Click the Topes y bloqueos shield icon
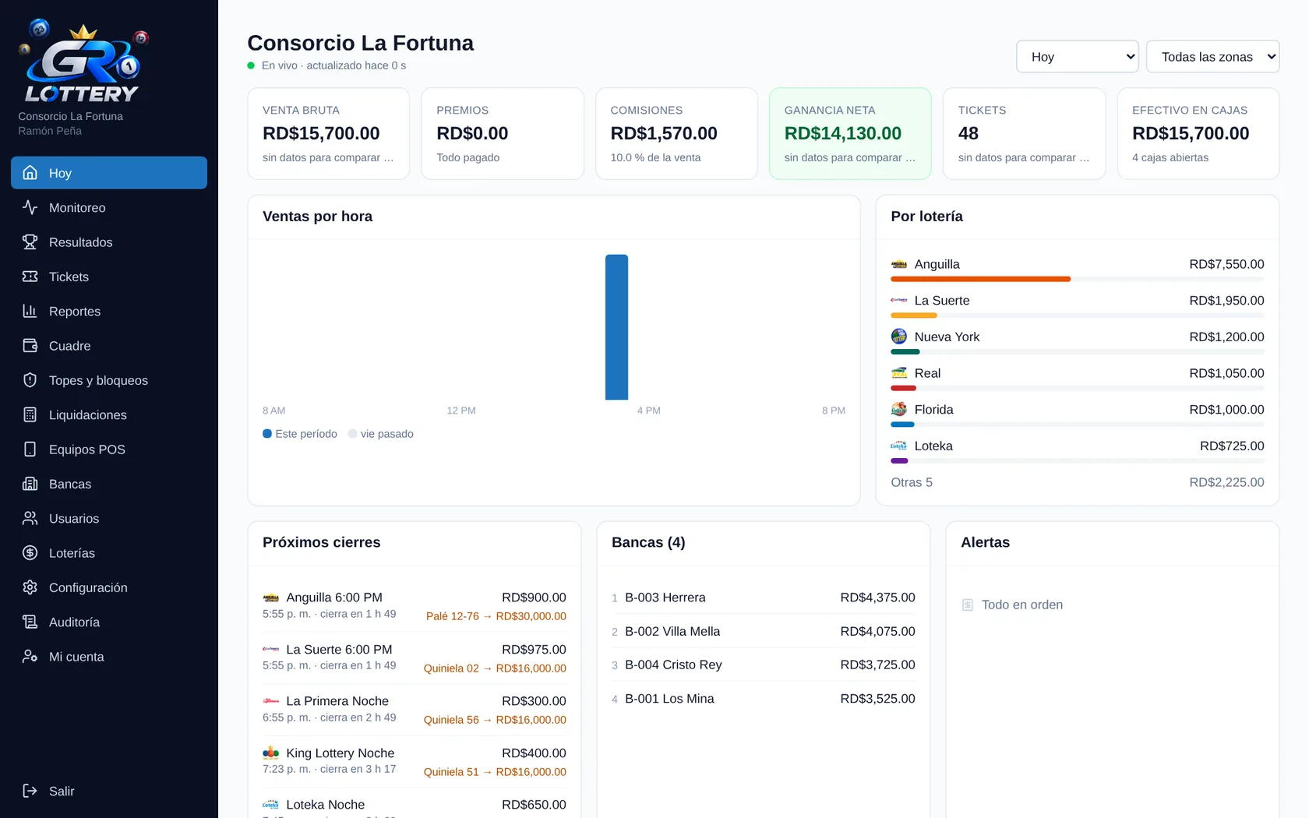 click(30, 380)
